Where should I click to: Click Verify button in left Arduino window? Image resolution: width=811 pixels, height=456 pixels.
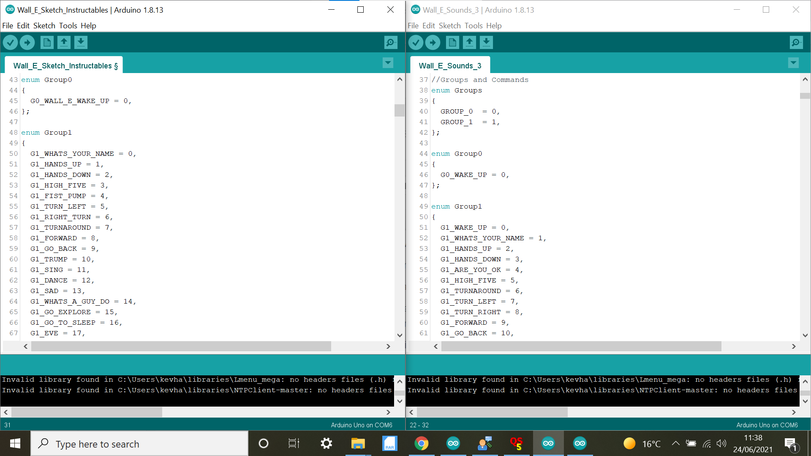tap(11, 42)
